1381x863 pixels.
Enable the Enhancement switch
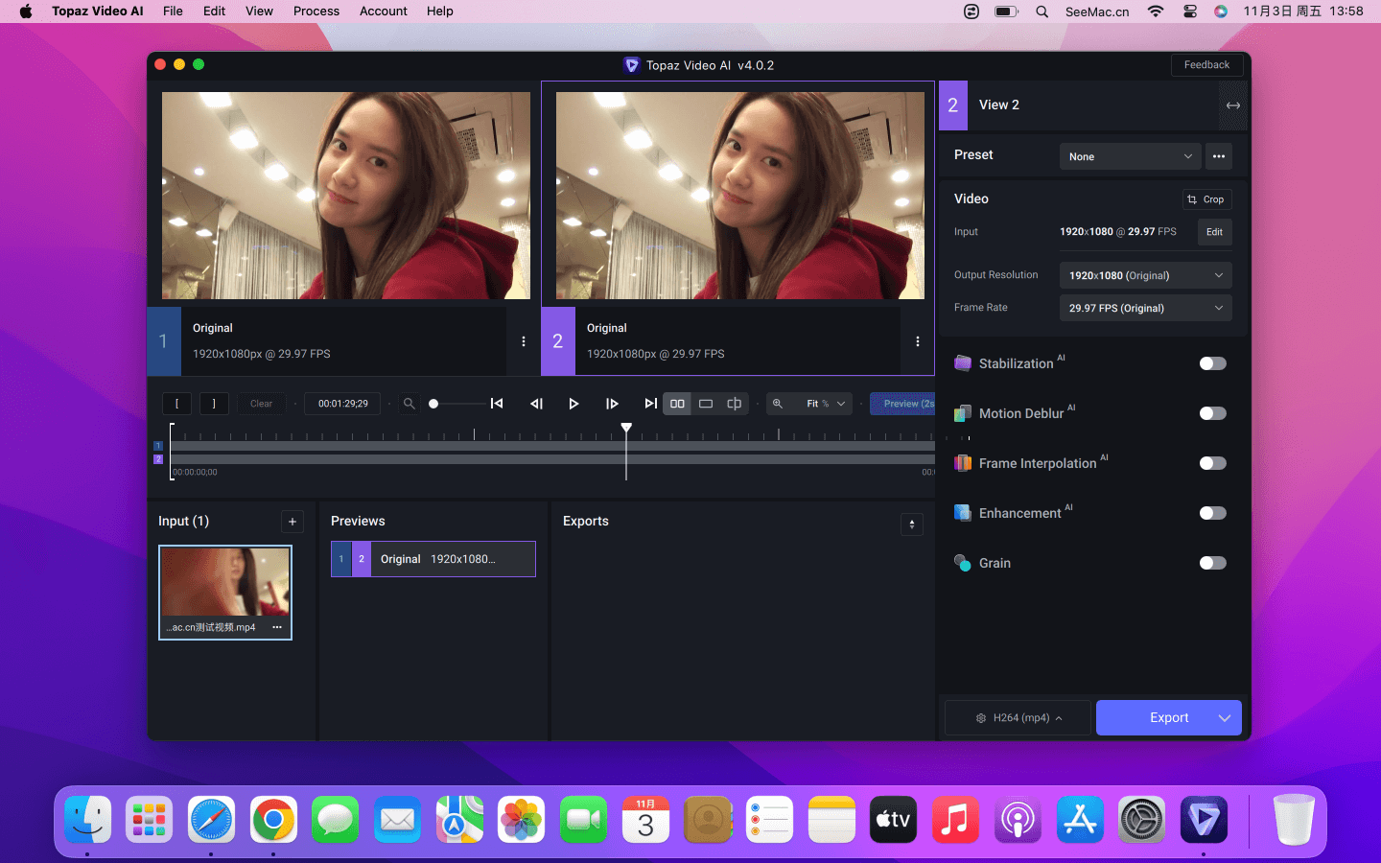(1213, 513)
